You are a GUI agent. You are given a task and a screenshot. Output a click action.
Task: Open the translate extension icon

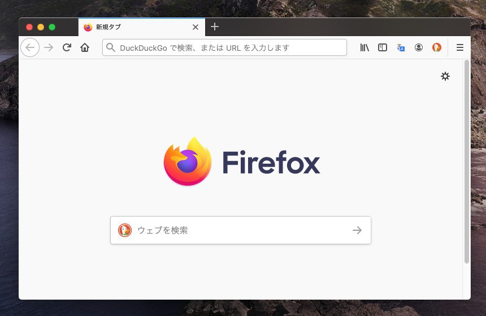click(401, 47)
